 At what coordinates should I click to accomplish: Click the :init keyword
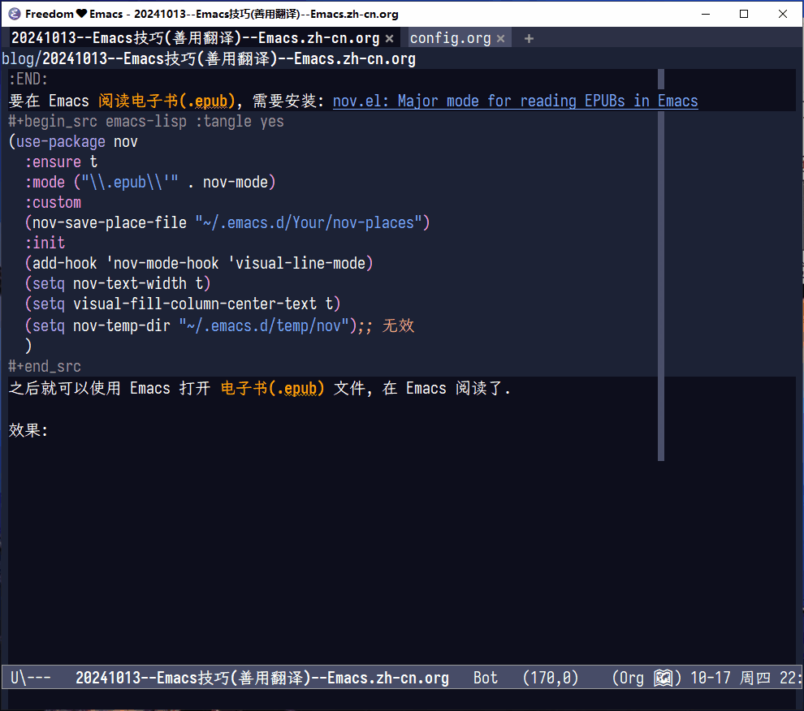pyautogui.click(x=45, y=243)
